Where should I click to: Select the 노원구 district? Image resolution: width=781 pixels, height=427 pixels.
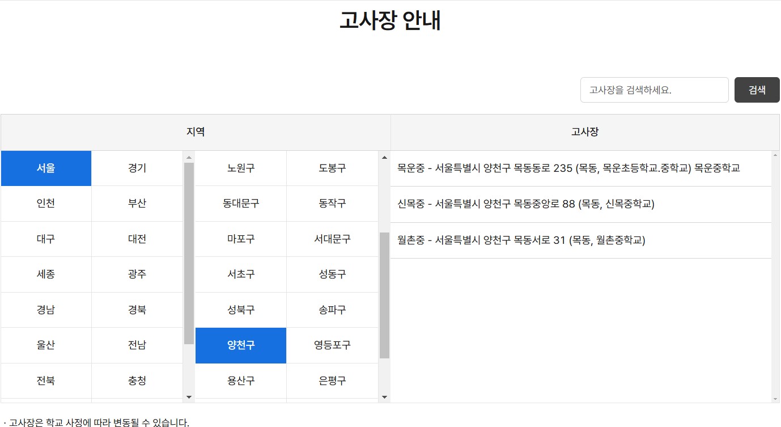(240, 168)
